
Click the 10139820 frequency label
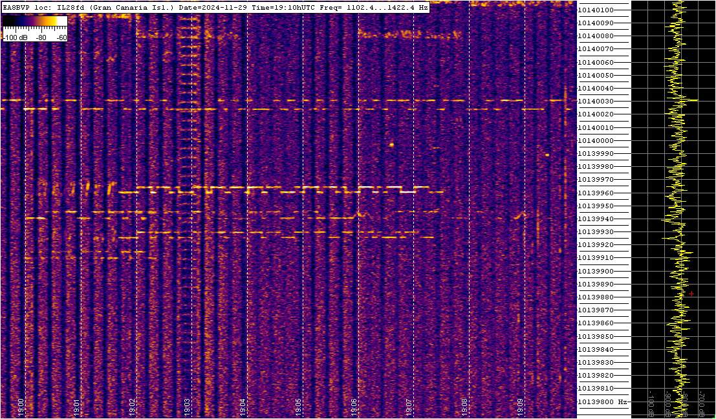[596, 375]
